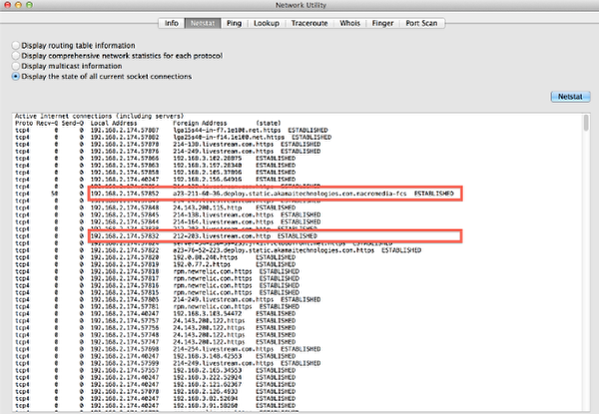
Task: Click the foreign address 192.168.2.121.62367
Action: [x=208, y=385]
